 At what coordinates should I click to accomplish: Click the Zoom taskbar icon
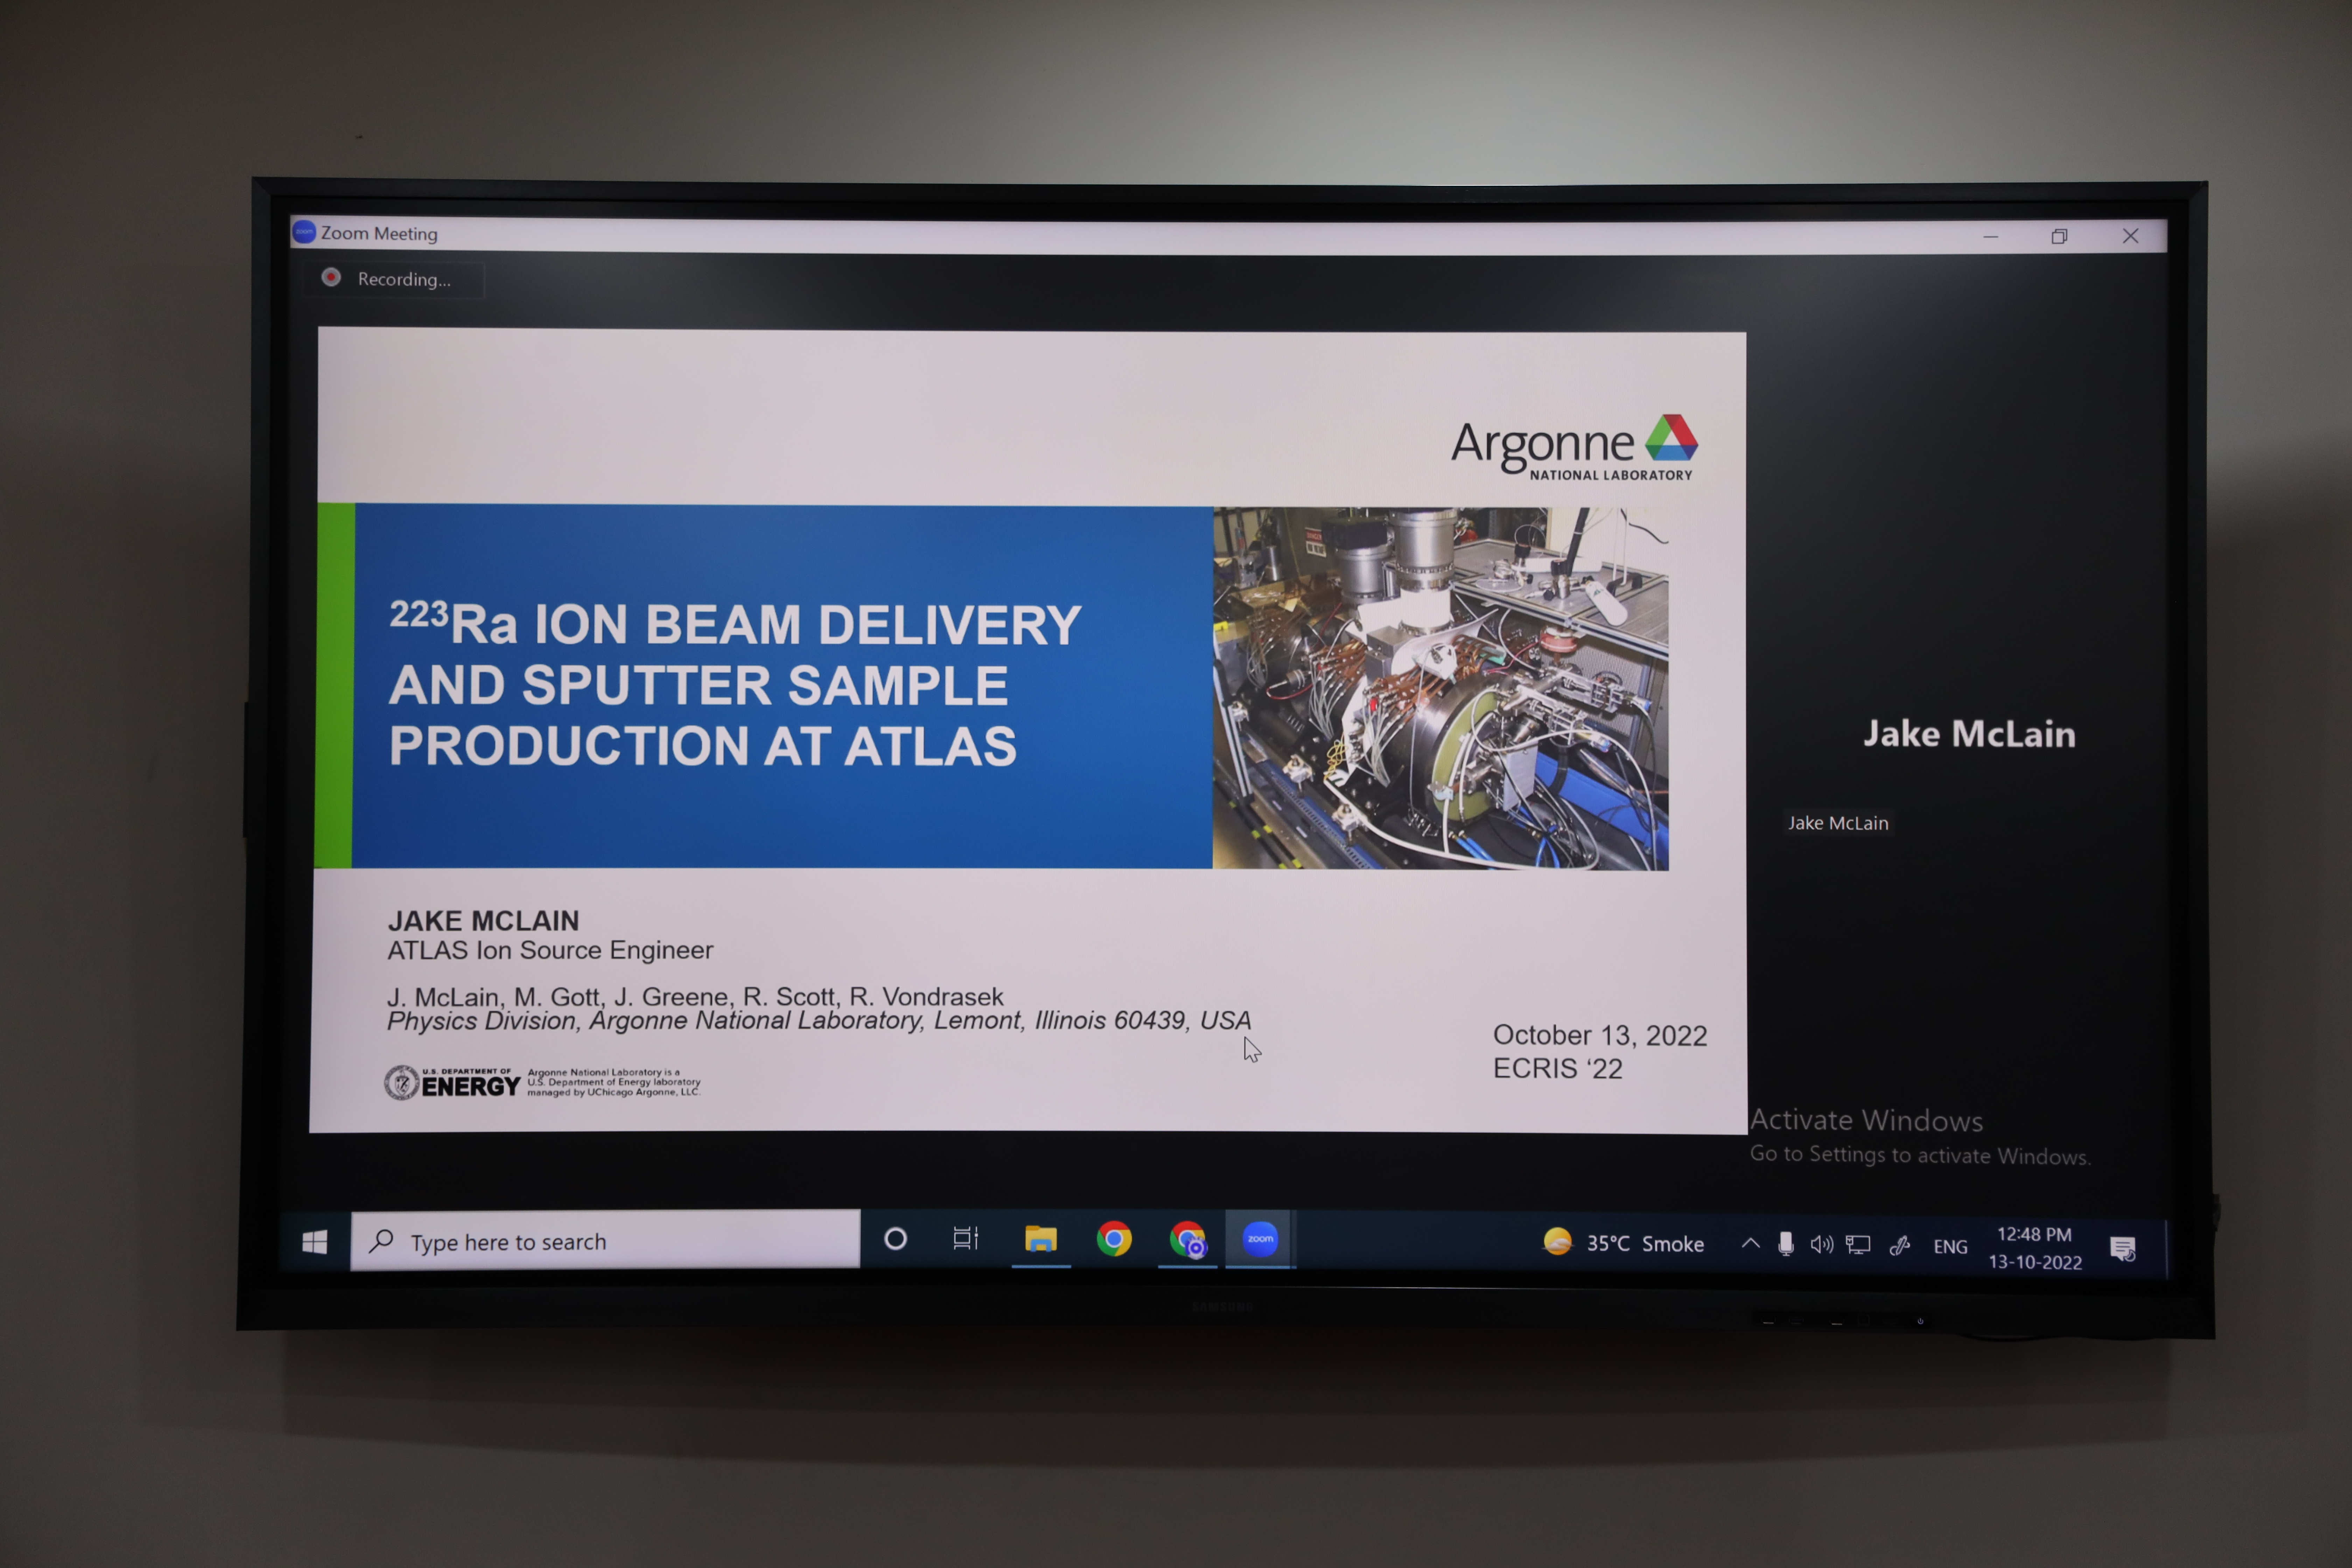pos(1260,1239)
